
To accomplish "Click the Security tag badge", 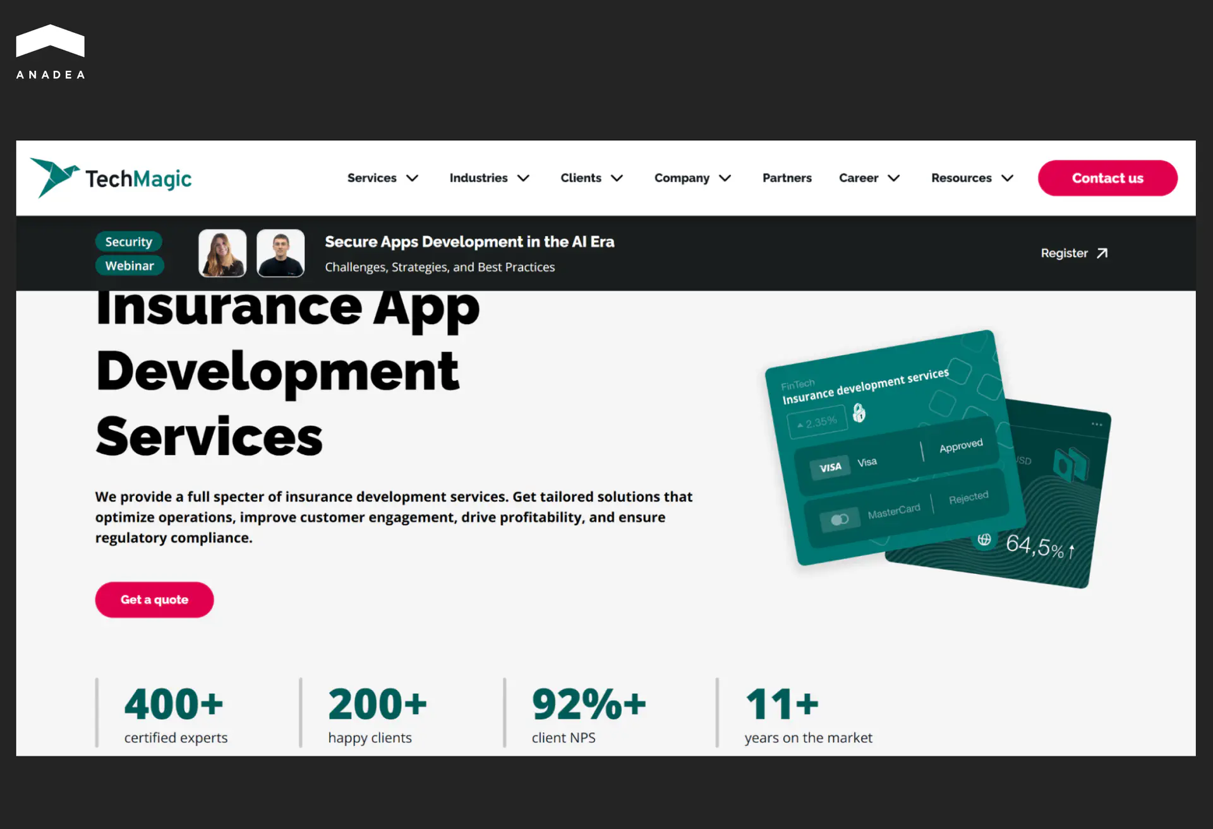I will tap(128, 241).
